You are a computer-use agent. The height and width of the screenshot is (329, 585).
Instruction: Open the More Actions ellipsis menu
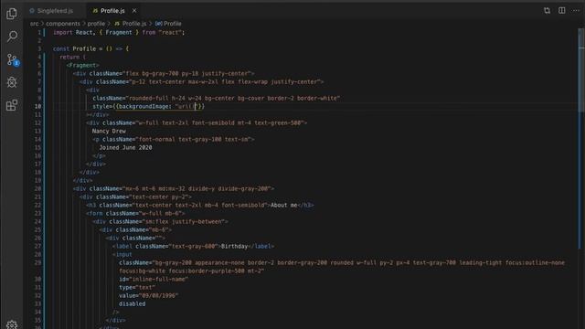pyautogui.click(x=576, y=10)
